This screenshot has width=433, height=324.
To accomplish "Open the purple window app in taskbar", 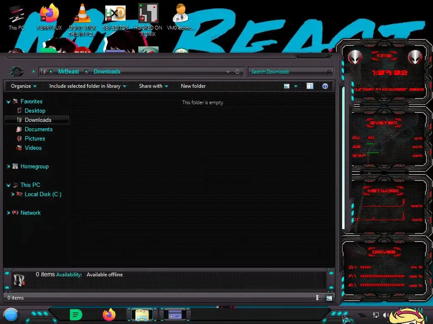I will tap(175, 315).
